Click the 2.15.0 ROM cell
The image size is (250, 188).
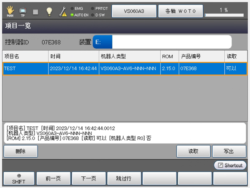point(170,68)
